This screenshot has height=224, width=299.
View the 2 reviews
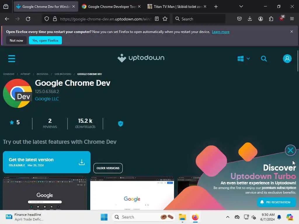point(50,123)
